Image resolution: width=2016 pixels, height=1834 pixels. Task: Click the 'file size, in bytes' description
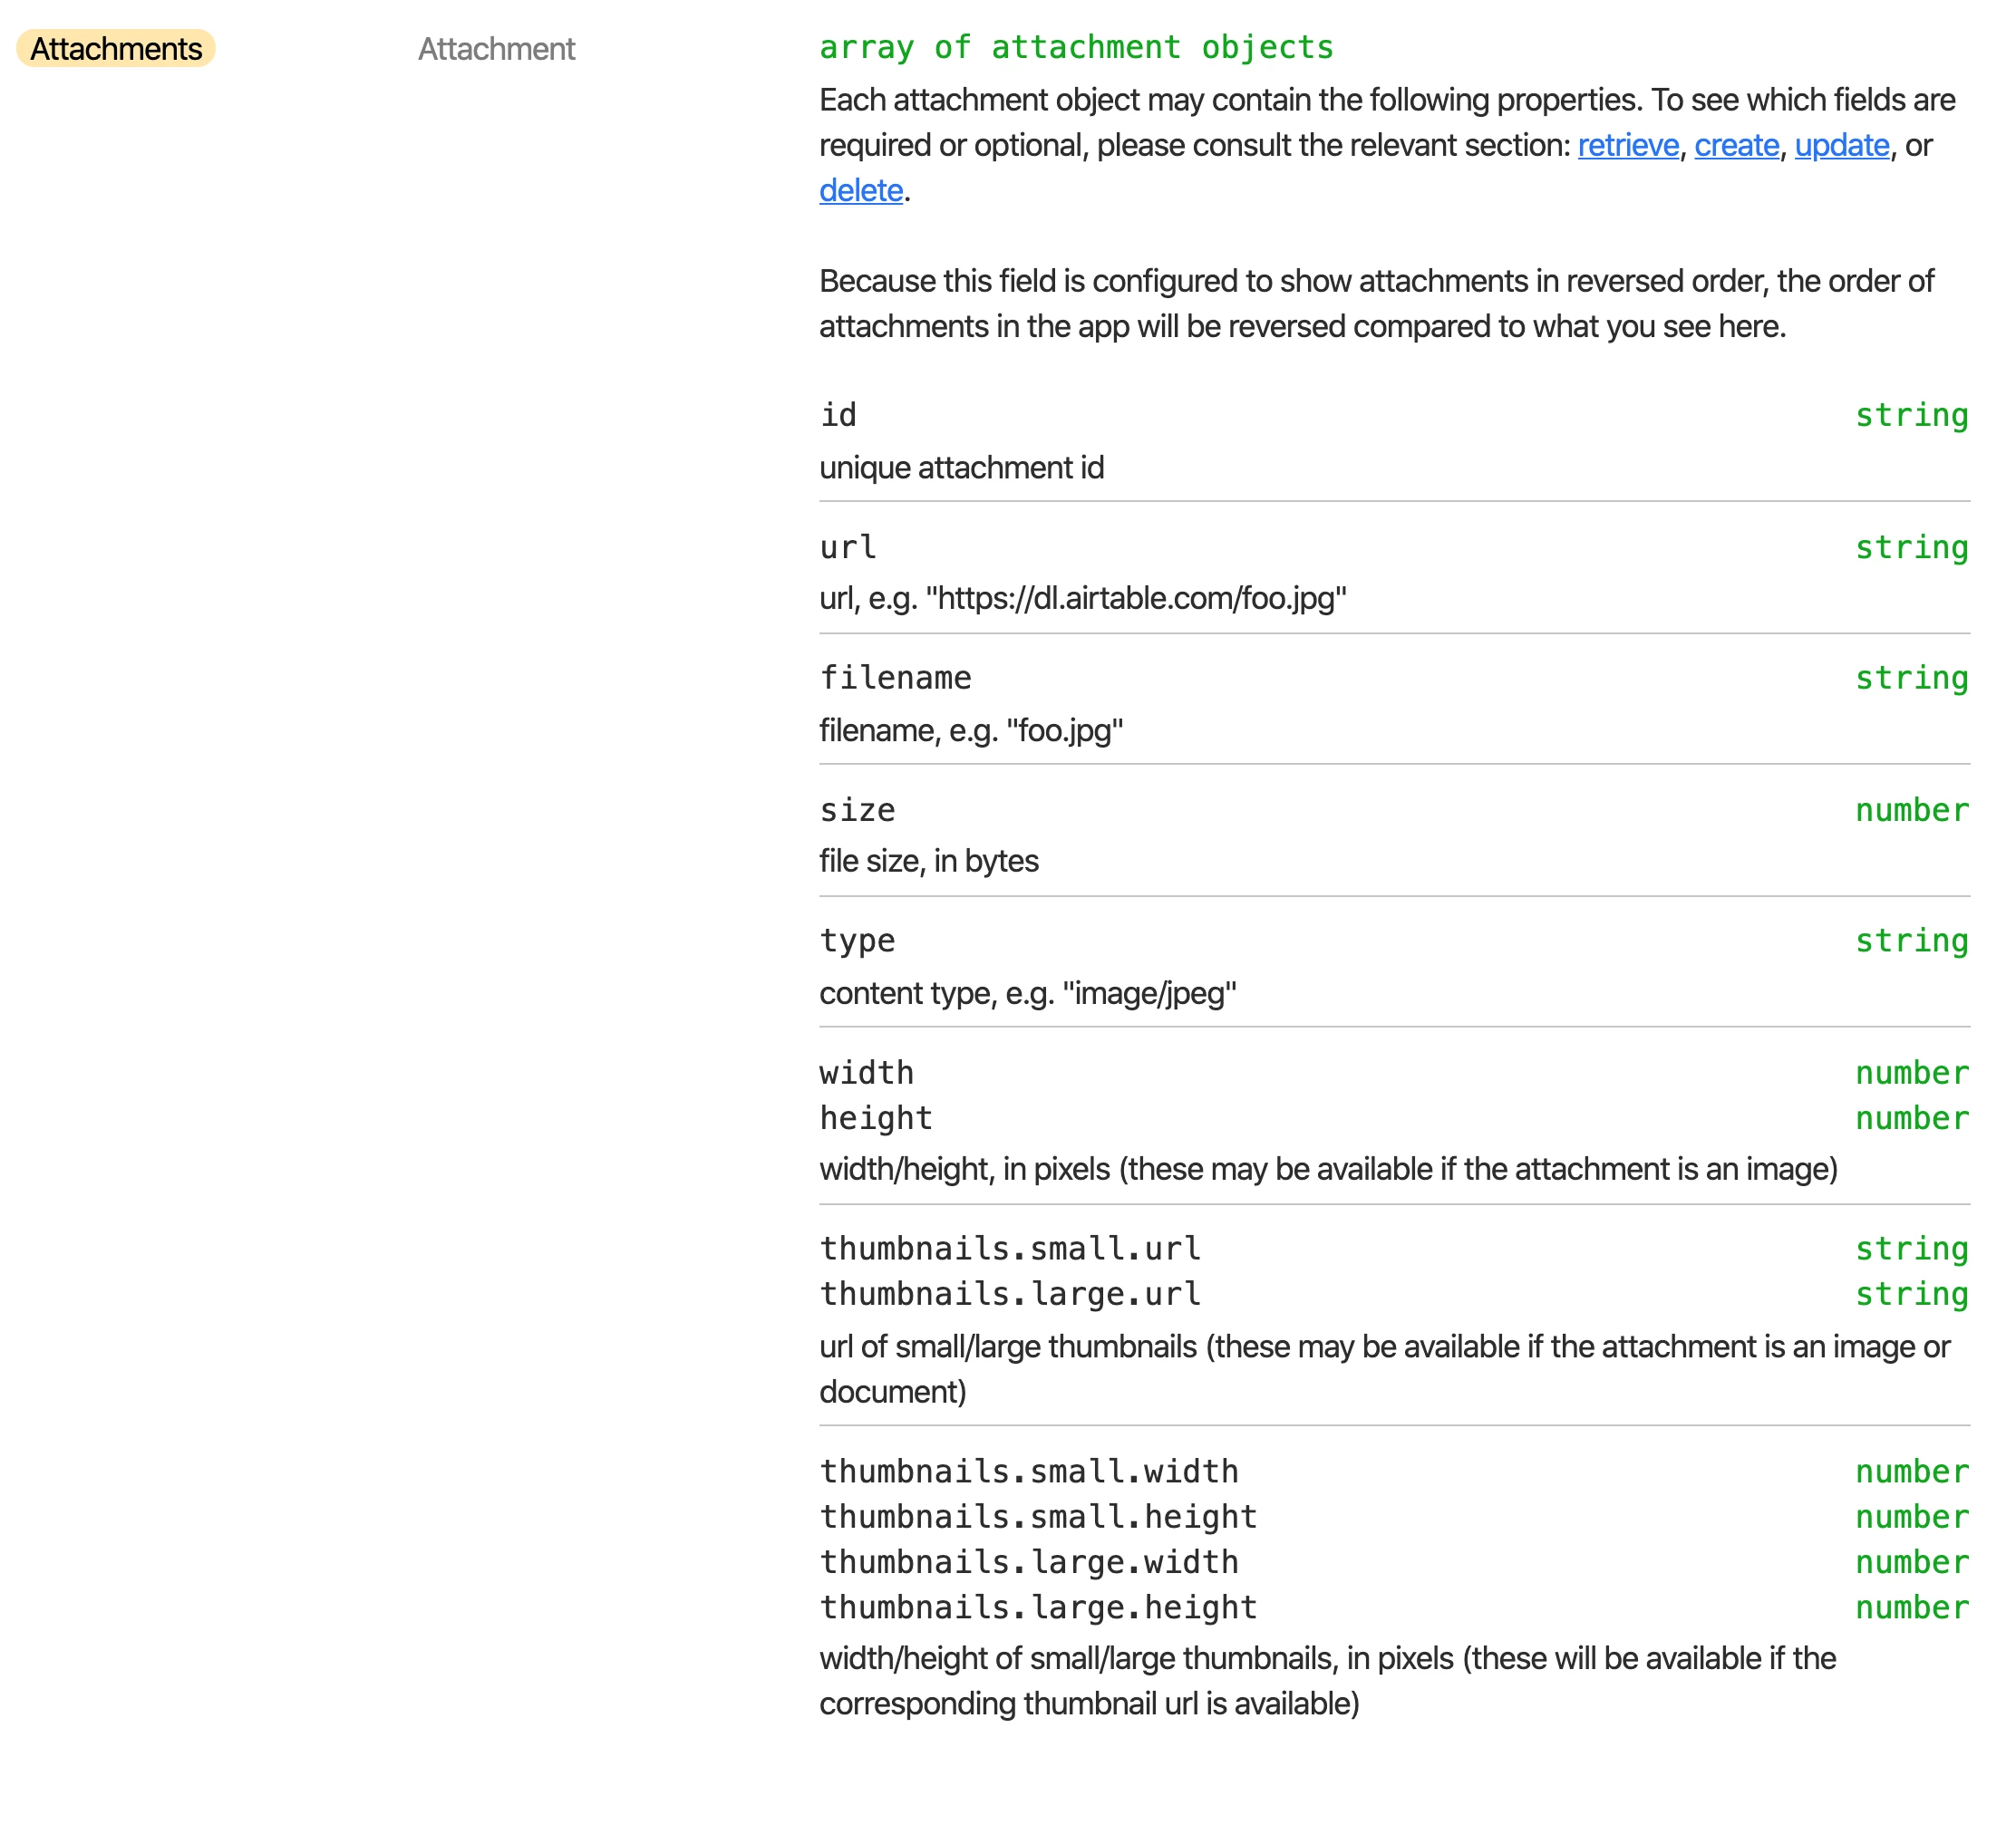929,862
